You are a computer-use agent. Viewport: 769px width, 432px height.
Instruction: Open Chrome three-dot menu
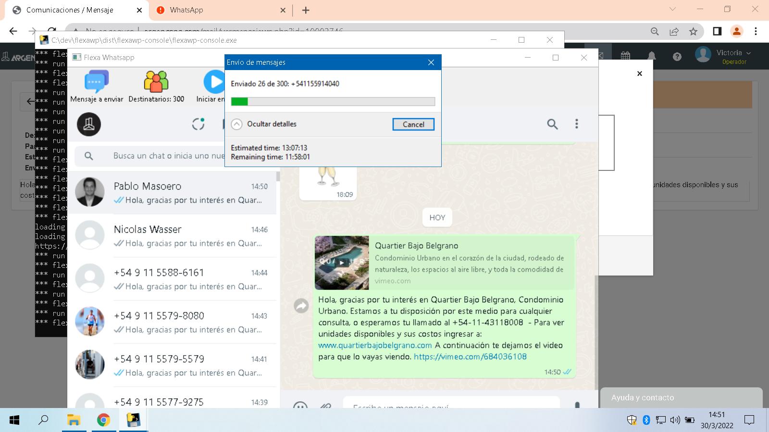coord(756,31)
